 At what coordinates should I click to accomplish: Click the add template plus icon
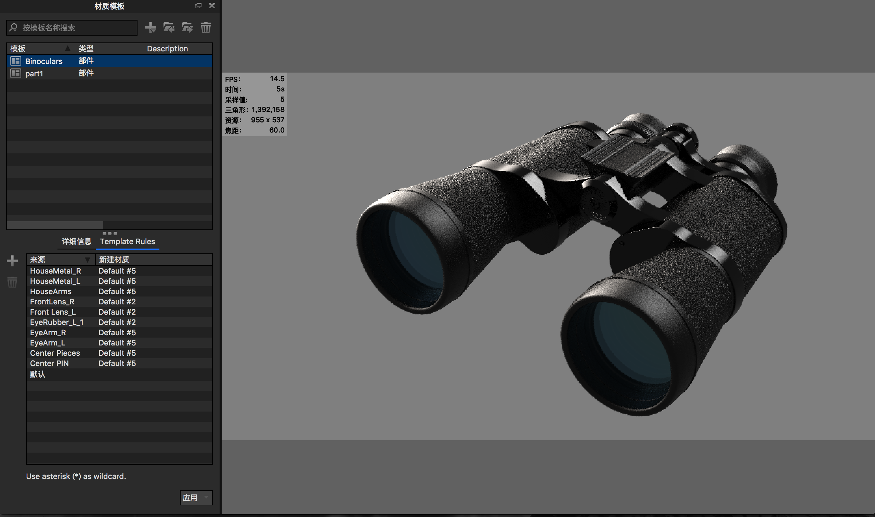coord(151,27)
